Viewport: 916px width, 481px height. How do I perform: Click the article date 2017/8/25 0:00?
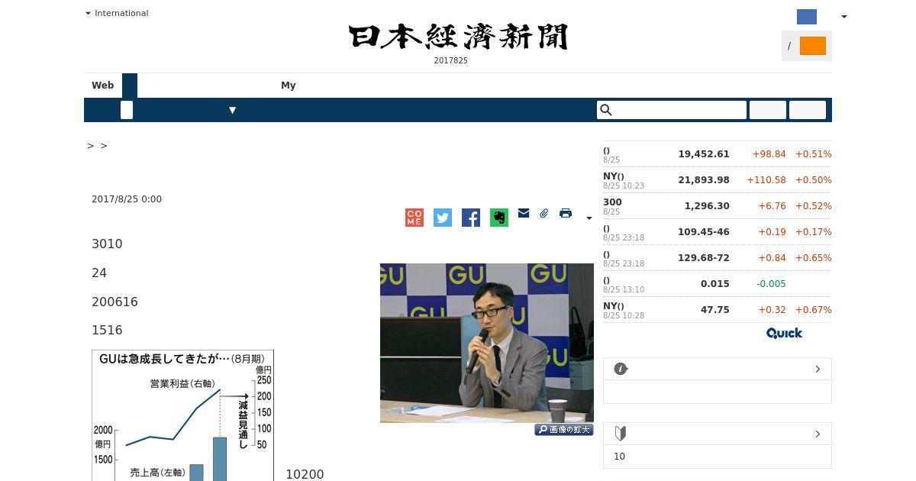click(127, 199)
